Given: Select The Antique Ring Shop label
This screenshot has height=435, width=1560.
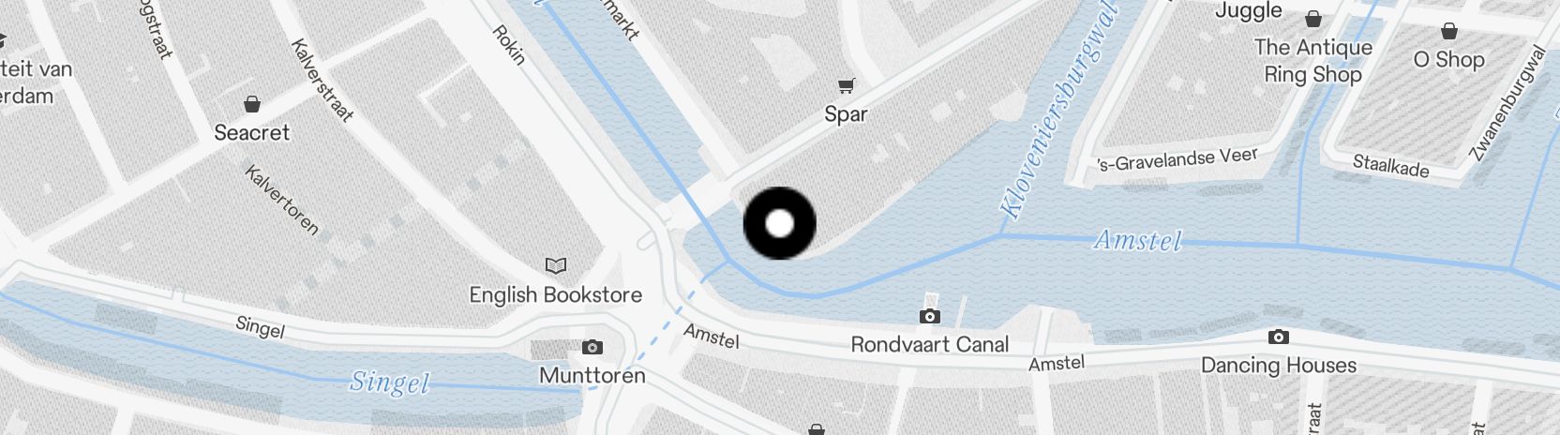Looking at the screenshot, I should coord(1312,61).
